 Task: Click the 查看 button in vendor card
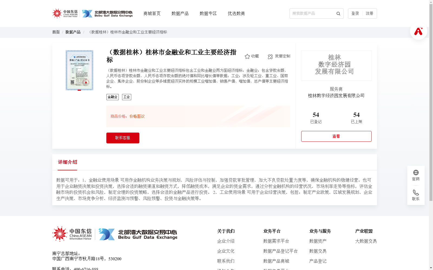pyautogui.click(x=336, y=136)
